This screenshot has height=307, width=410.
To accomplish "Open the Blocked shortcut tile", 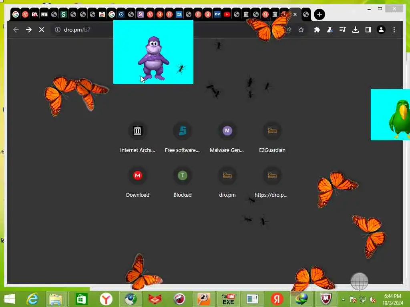I will tap(182, 182).
